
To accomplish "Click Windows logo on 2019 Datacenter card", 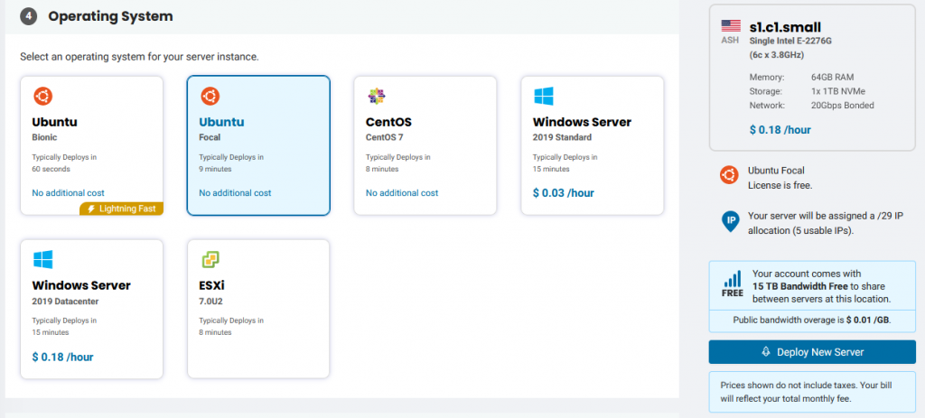I will coord(43,259).
